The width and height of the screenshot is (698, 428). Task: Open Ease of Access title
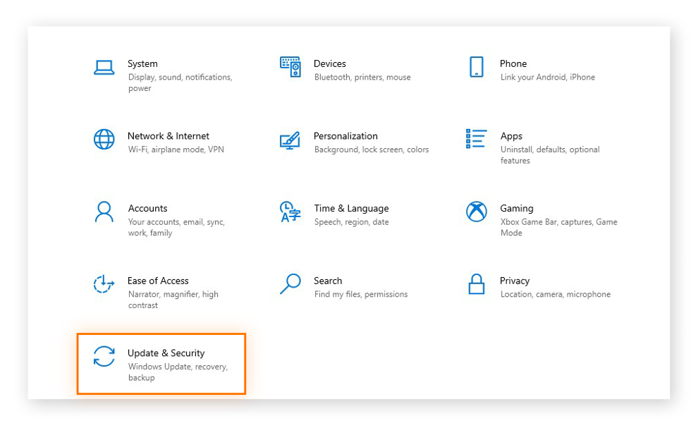point(158,281)
